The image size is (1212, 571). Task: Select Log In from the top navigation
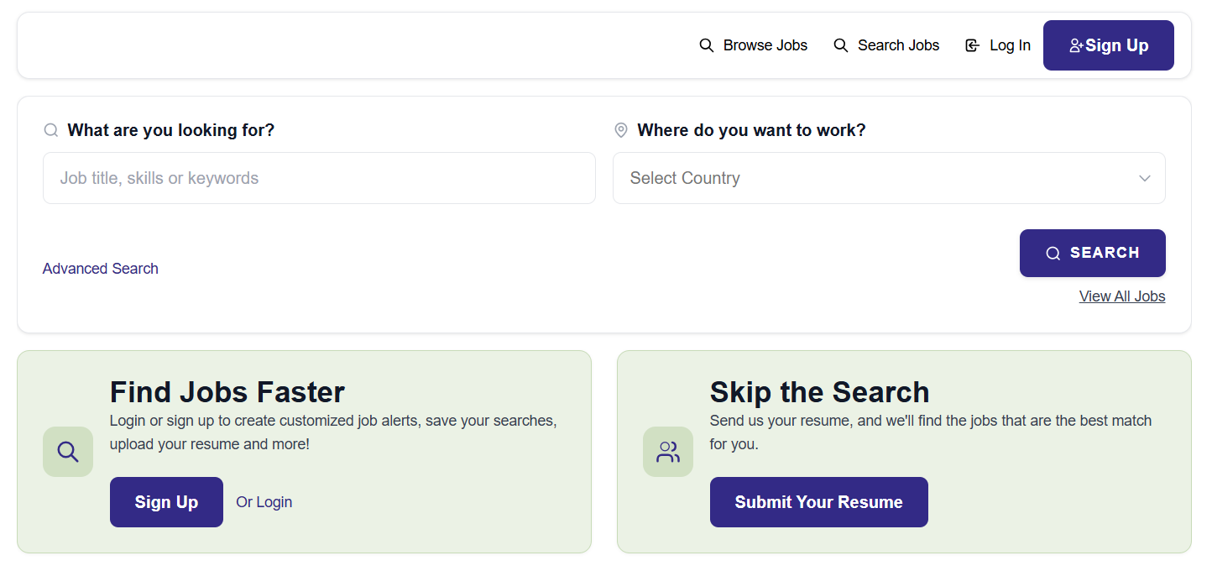(x=1010, y=45)
